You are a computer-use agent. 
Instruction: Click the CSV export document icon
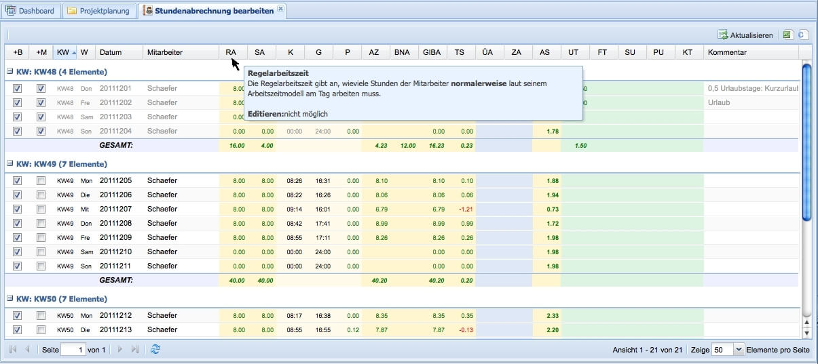pos(802,35)
